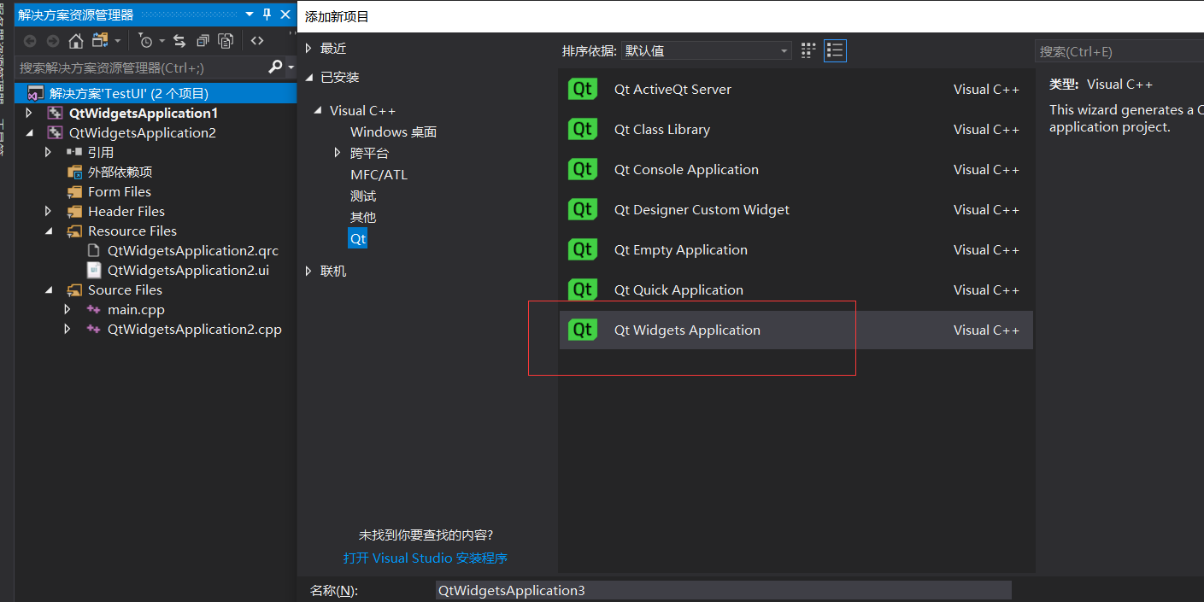
Task: Click the magnifier icon in Solution Explorer search
Action: click(x=275, y=67)
